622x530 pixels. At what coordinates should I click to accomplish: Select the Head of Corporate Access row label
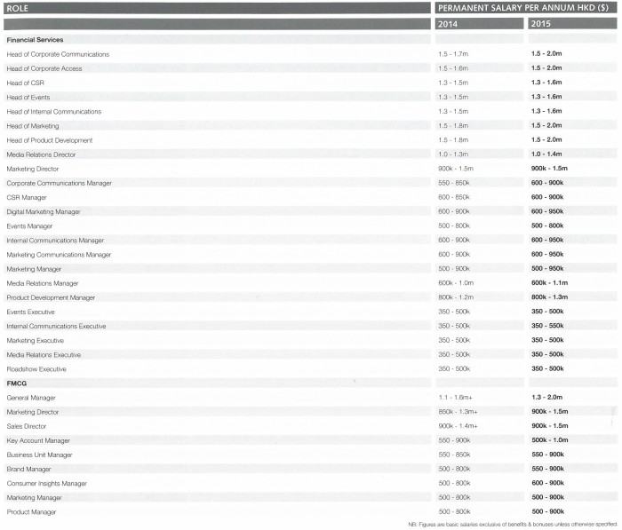pos(44,68)
